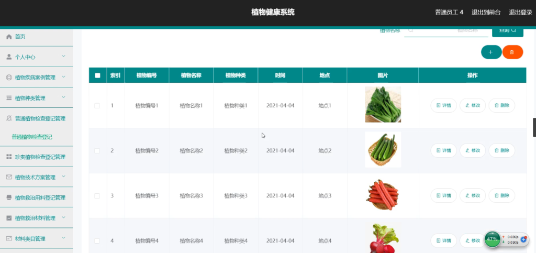Click 详情 button in row 3

click(444, 195)
